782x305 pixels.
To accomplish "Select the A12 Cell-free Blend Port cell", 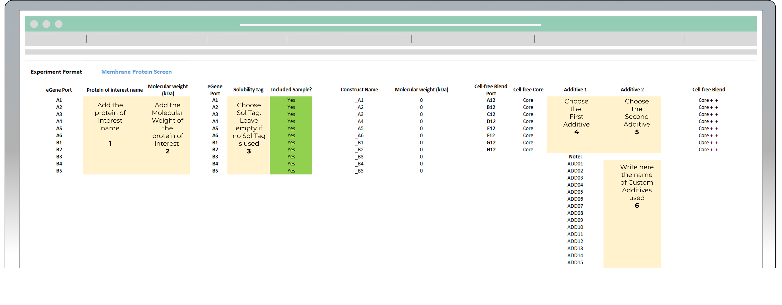I will [491, 100].
